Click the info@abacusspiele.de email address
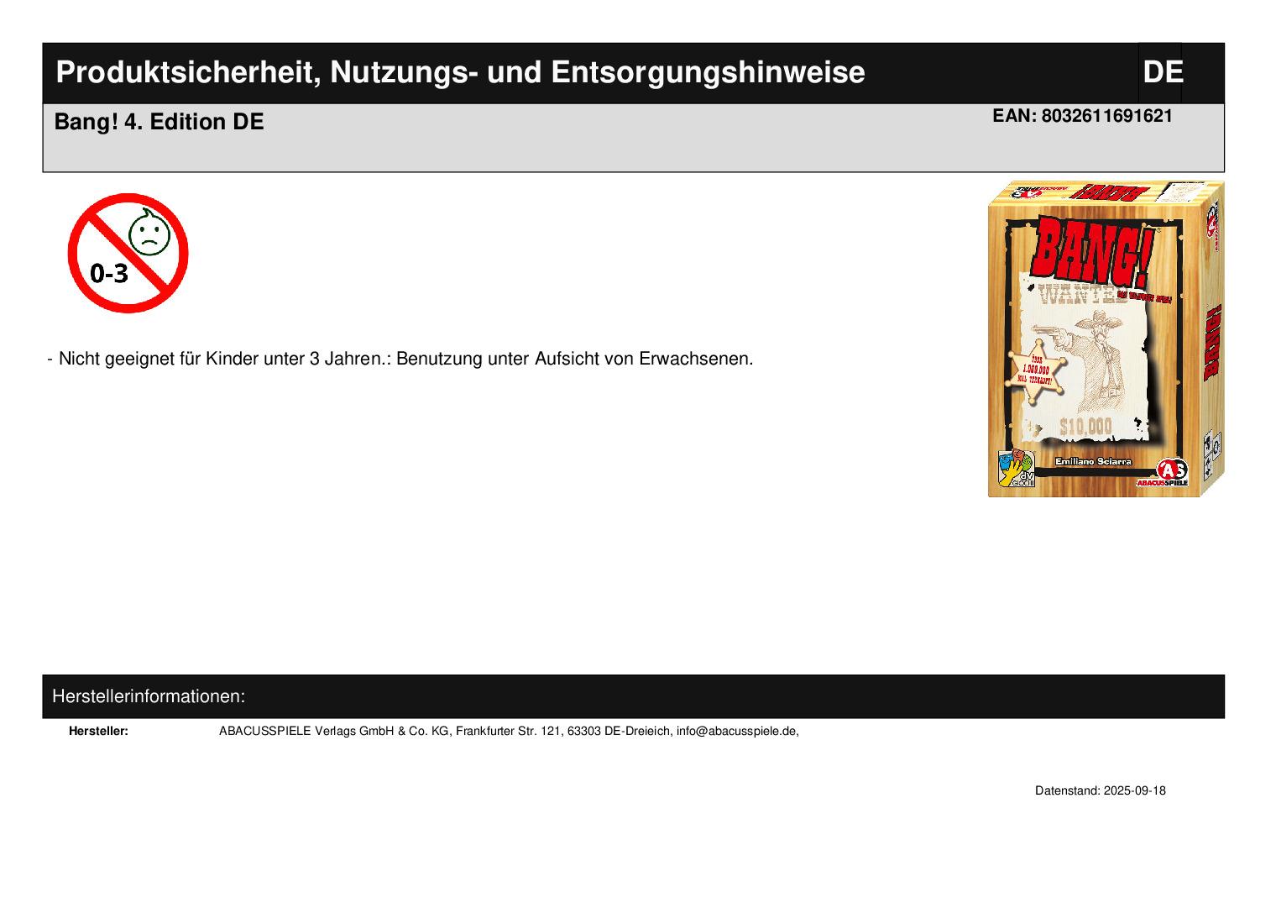 click(737, 731)
